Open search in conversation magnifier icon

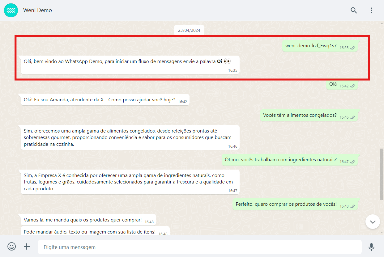(x=354, y=10)
